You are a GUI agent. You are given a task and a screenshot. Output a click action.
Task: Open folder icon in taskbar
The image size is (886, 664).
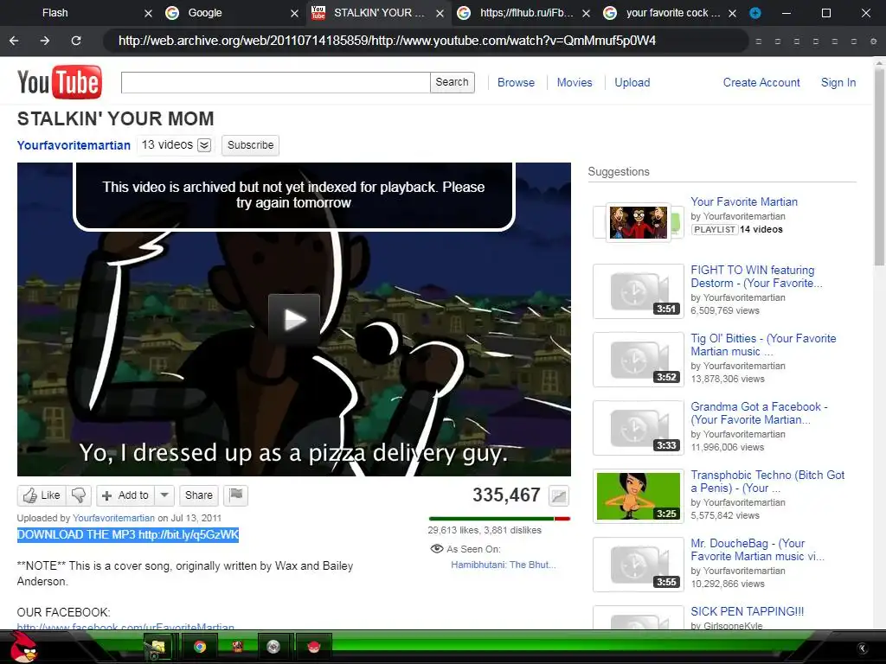pyautogui.click(x=157, y=647)
